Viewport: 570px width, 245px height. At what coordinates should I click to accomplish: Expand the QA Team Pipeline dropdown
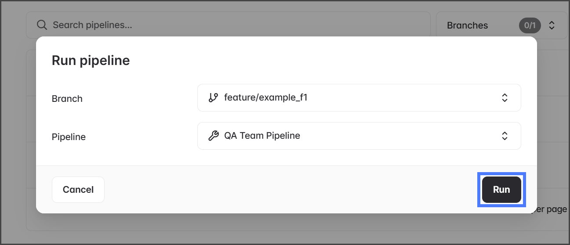(x=359, y=136)
